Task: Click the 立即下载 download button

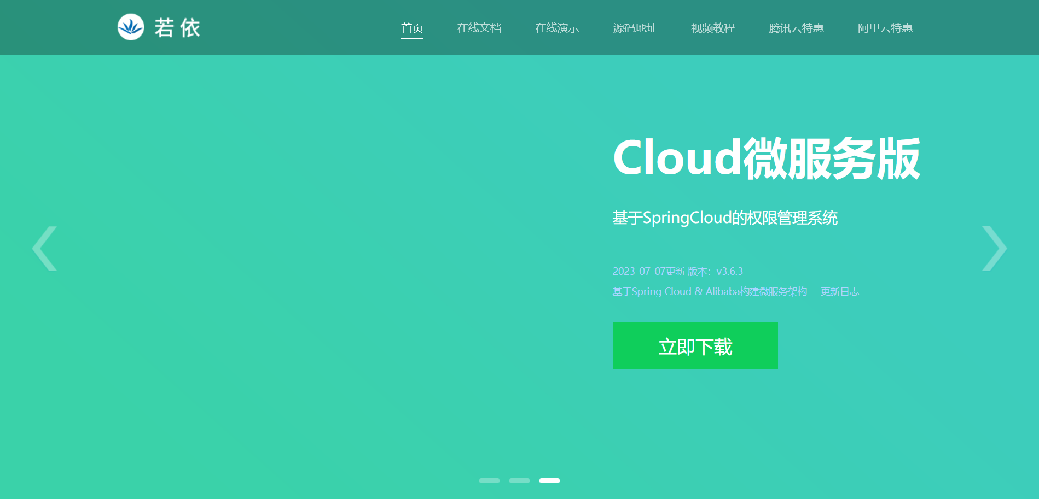Action: click(x=695, y=345)
